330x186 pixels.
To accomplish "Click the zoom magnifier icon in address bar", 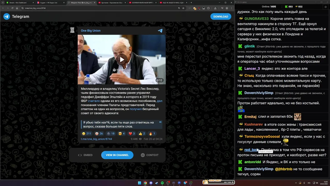I will click(x=179, y=8).
